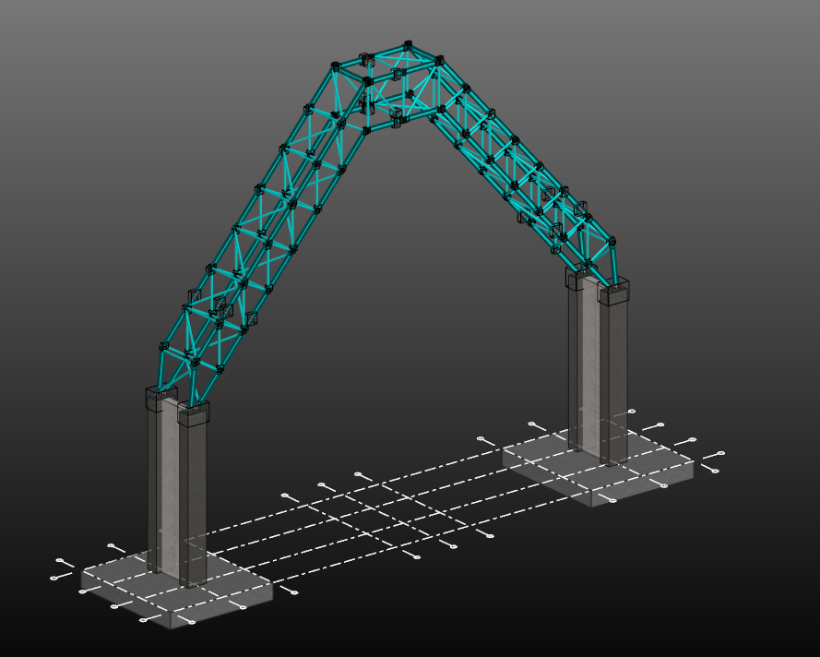Image resolution: width=820 pixels, height=657 pixels.
Task: Select the bottommost grid bubble near left footing
Action: [x=192, y=623]
